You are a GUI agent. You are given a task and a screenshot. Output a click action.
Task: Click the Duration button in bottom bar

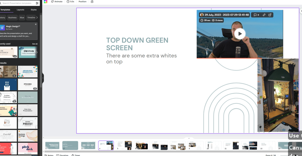(x=62, y=155)
